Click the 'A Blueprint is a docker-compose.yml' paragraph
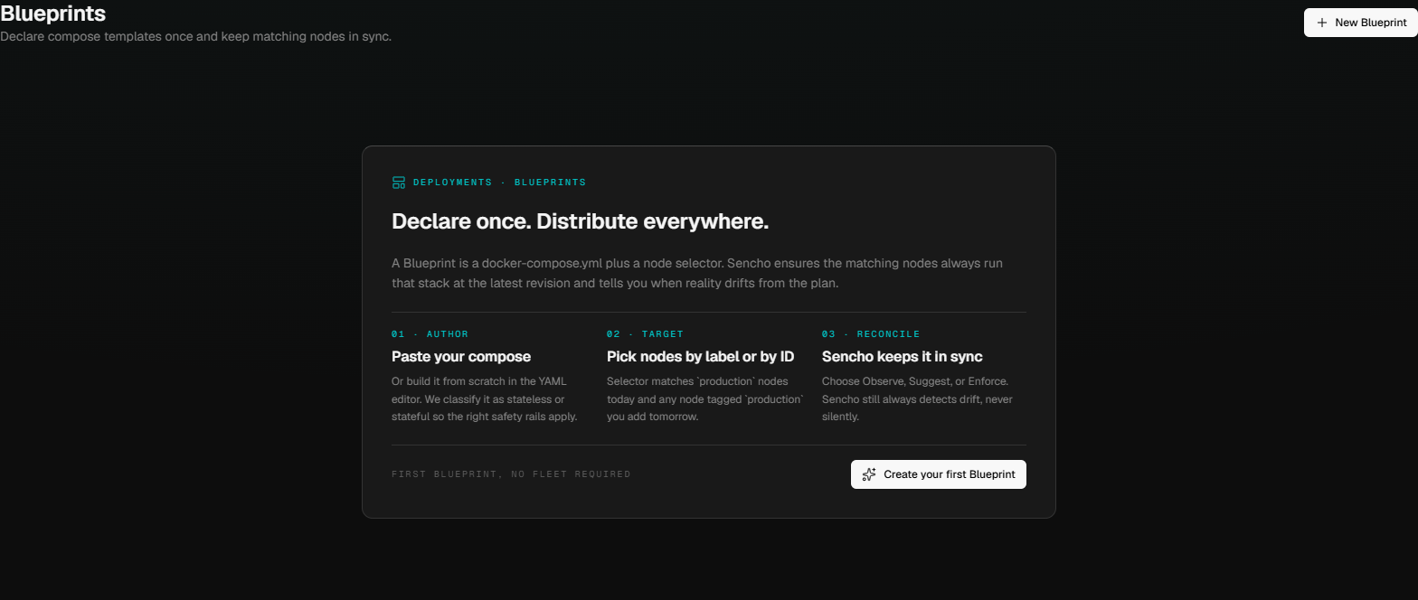The width and height of the screenshot is (1418, 600). [697, 273]
